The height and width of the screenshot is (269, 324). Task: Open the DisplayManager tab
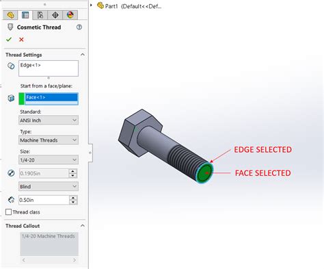(x=70, y=15)
